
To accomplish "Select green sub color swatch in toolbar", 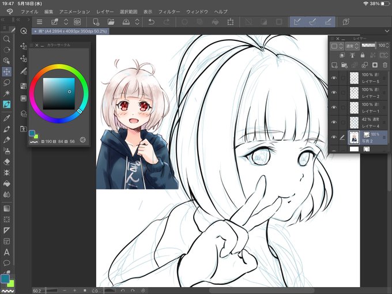I will click(x=11, y=284).
